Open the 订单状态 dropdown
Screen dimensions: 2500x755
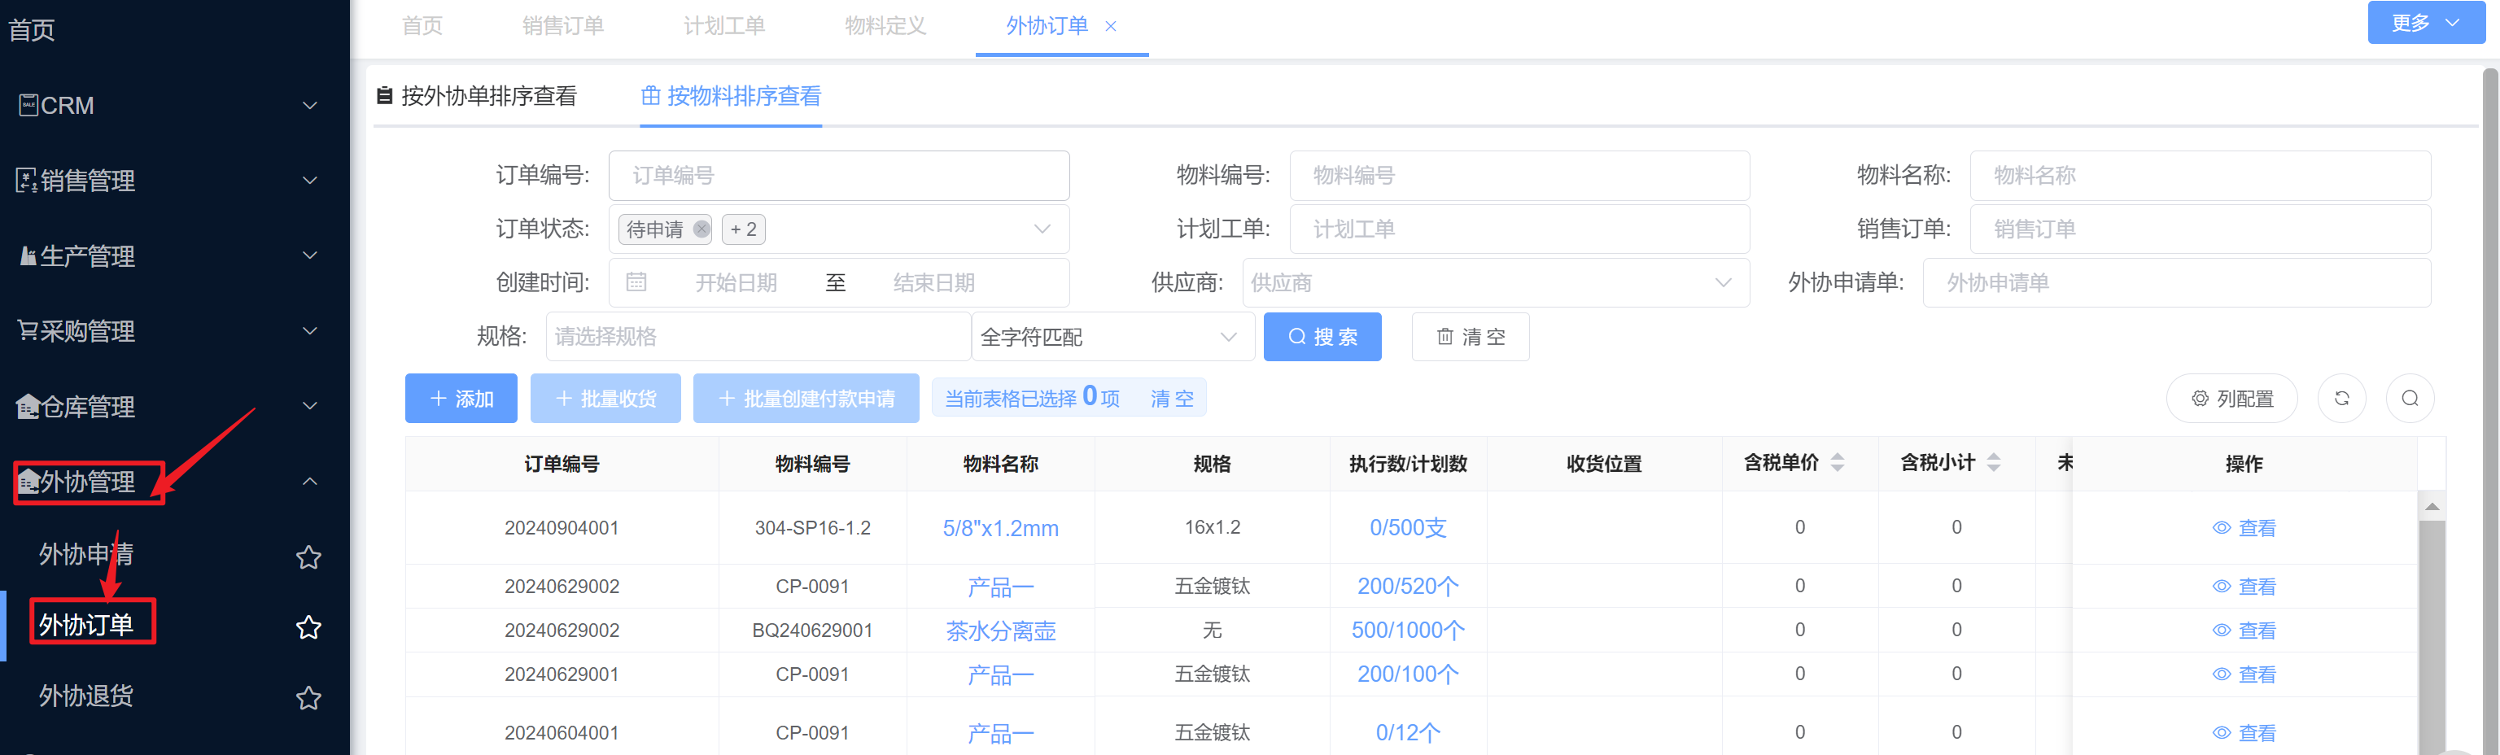point(838,229)
